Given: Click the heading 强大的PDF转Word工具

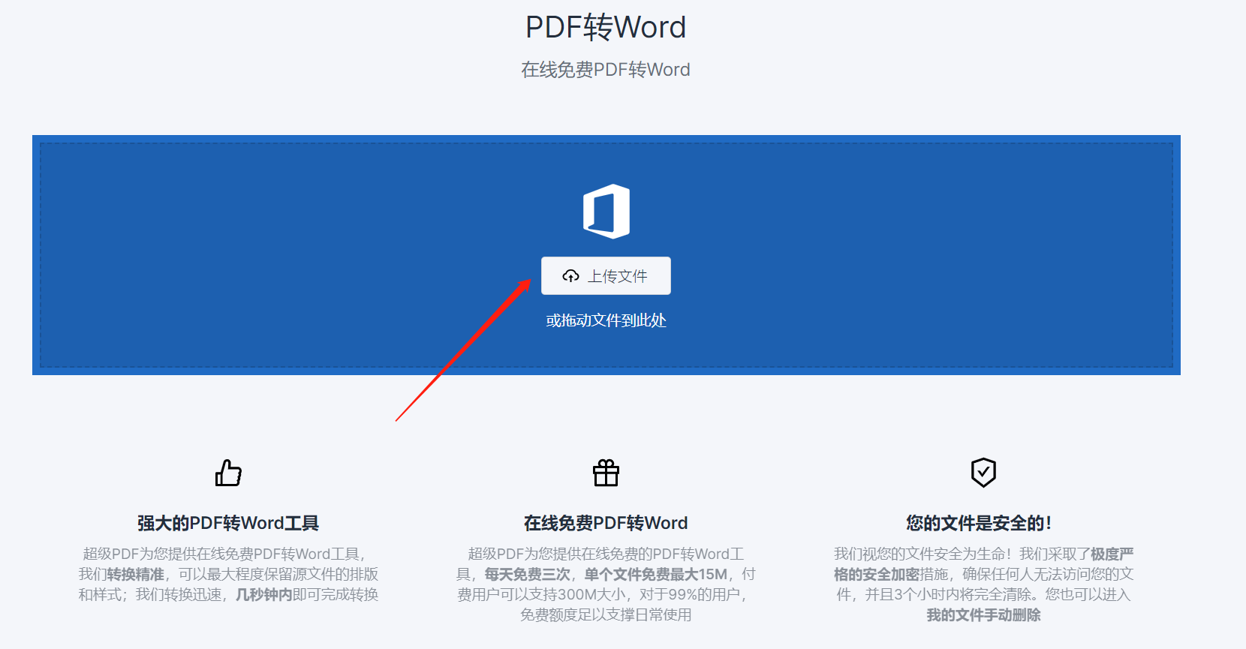Looking at the screenshot, I should coord(228,523).
